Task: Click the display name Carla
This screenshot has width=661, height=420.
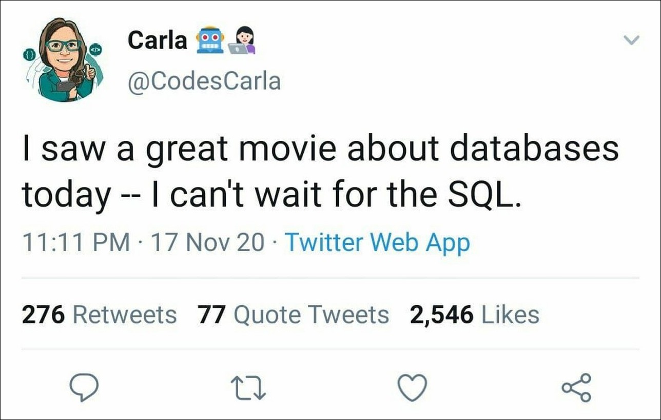Action: pos(158,40)
